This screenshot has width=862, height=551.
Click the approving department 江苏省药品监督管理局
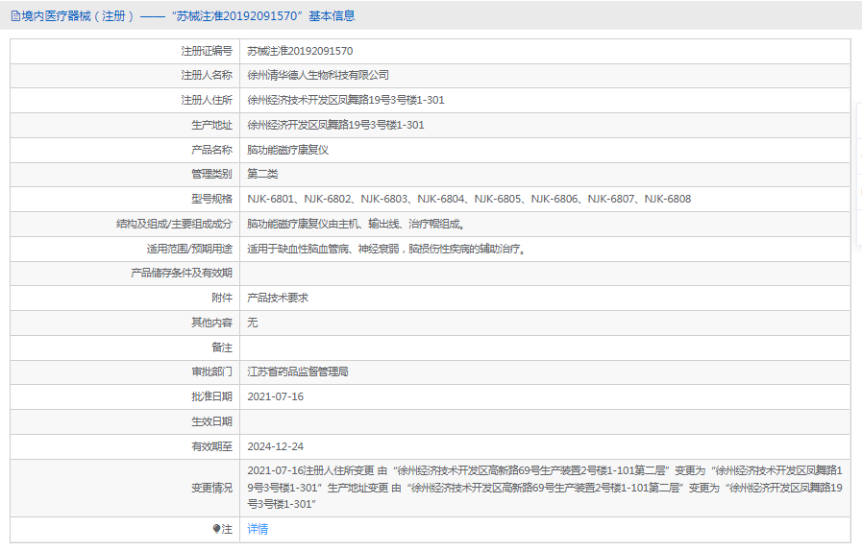click(x=297, y=371)
